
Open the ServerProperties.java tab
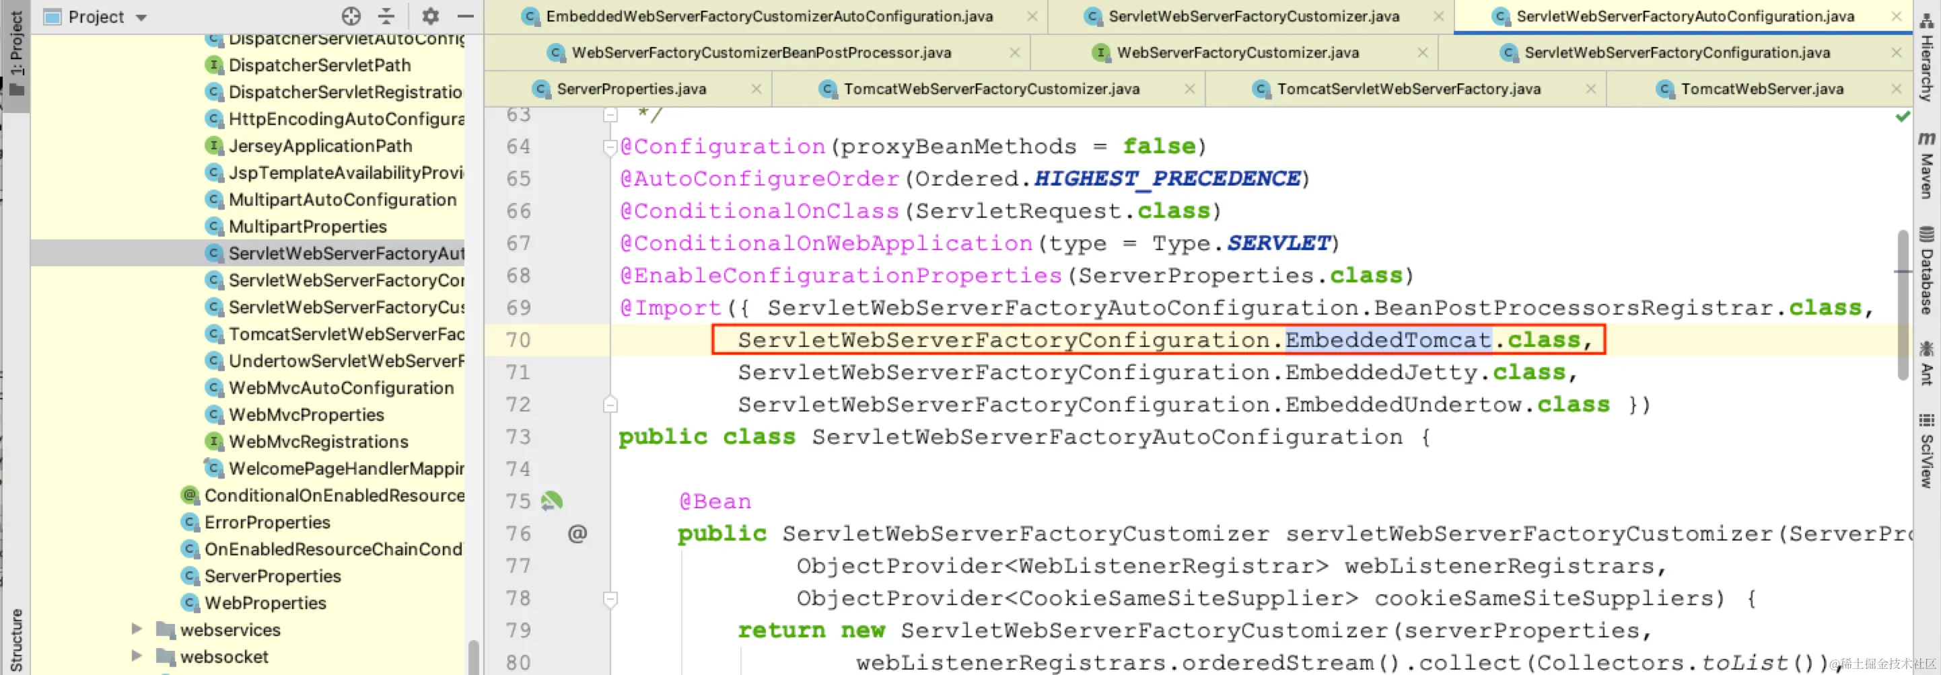(631, 89)
